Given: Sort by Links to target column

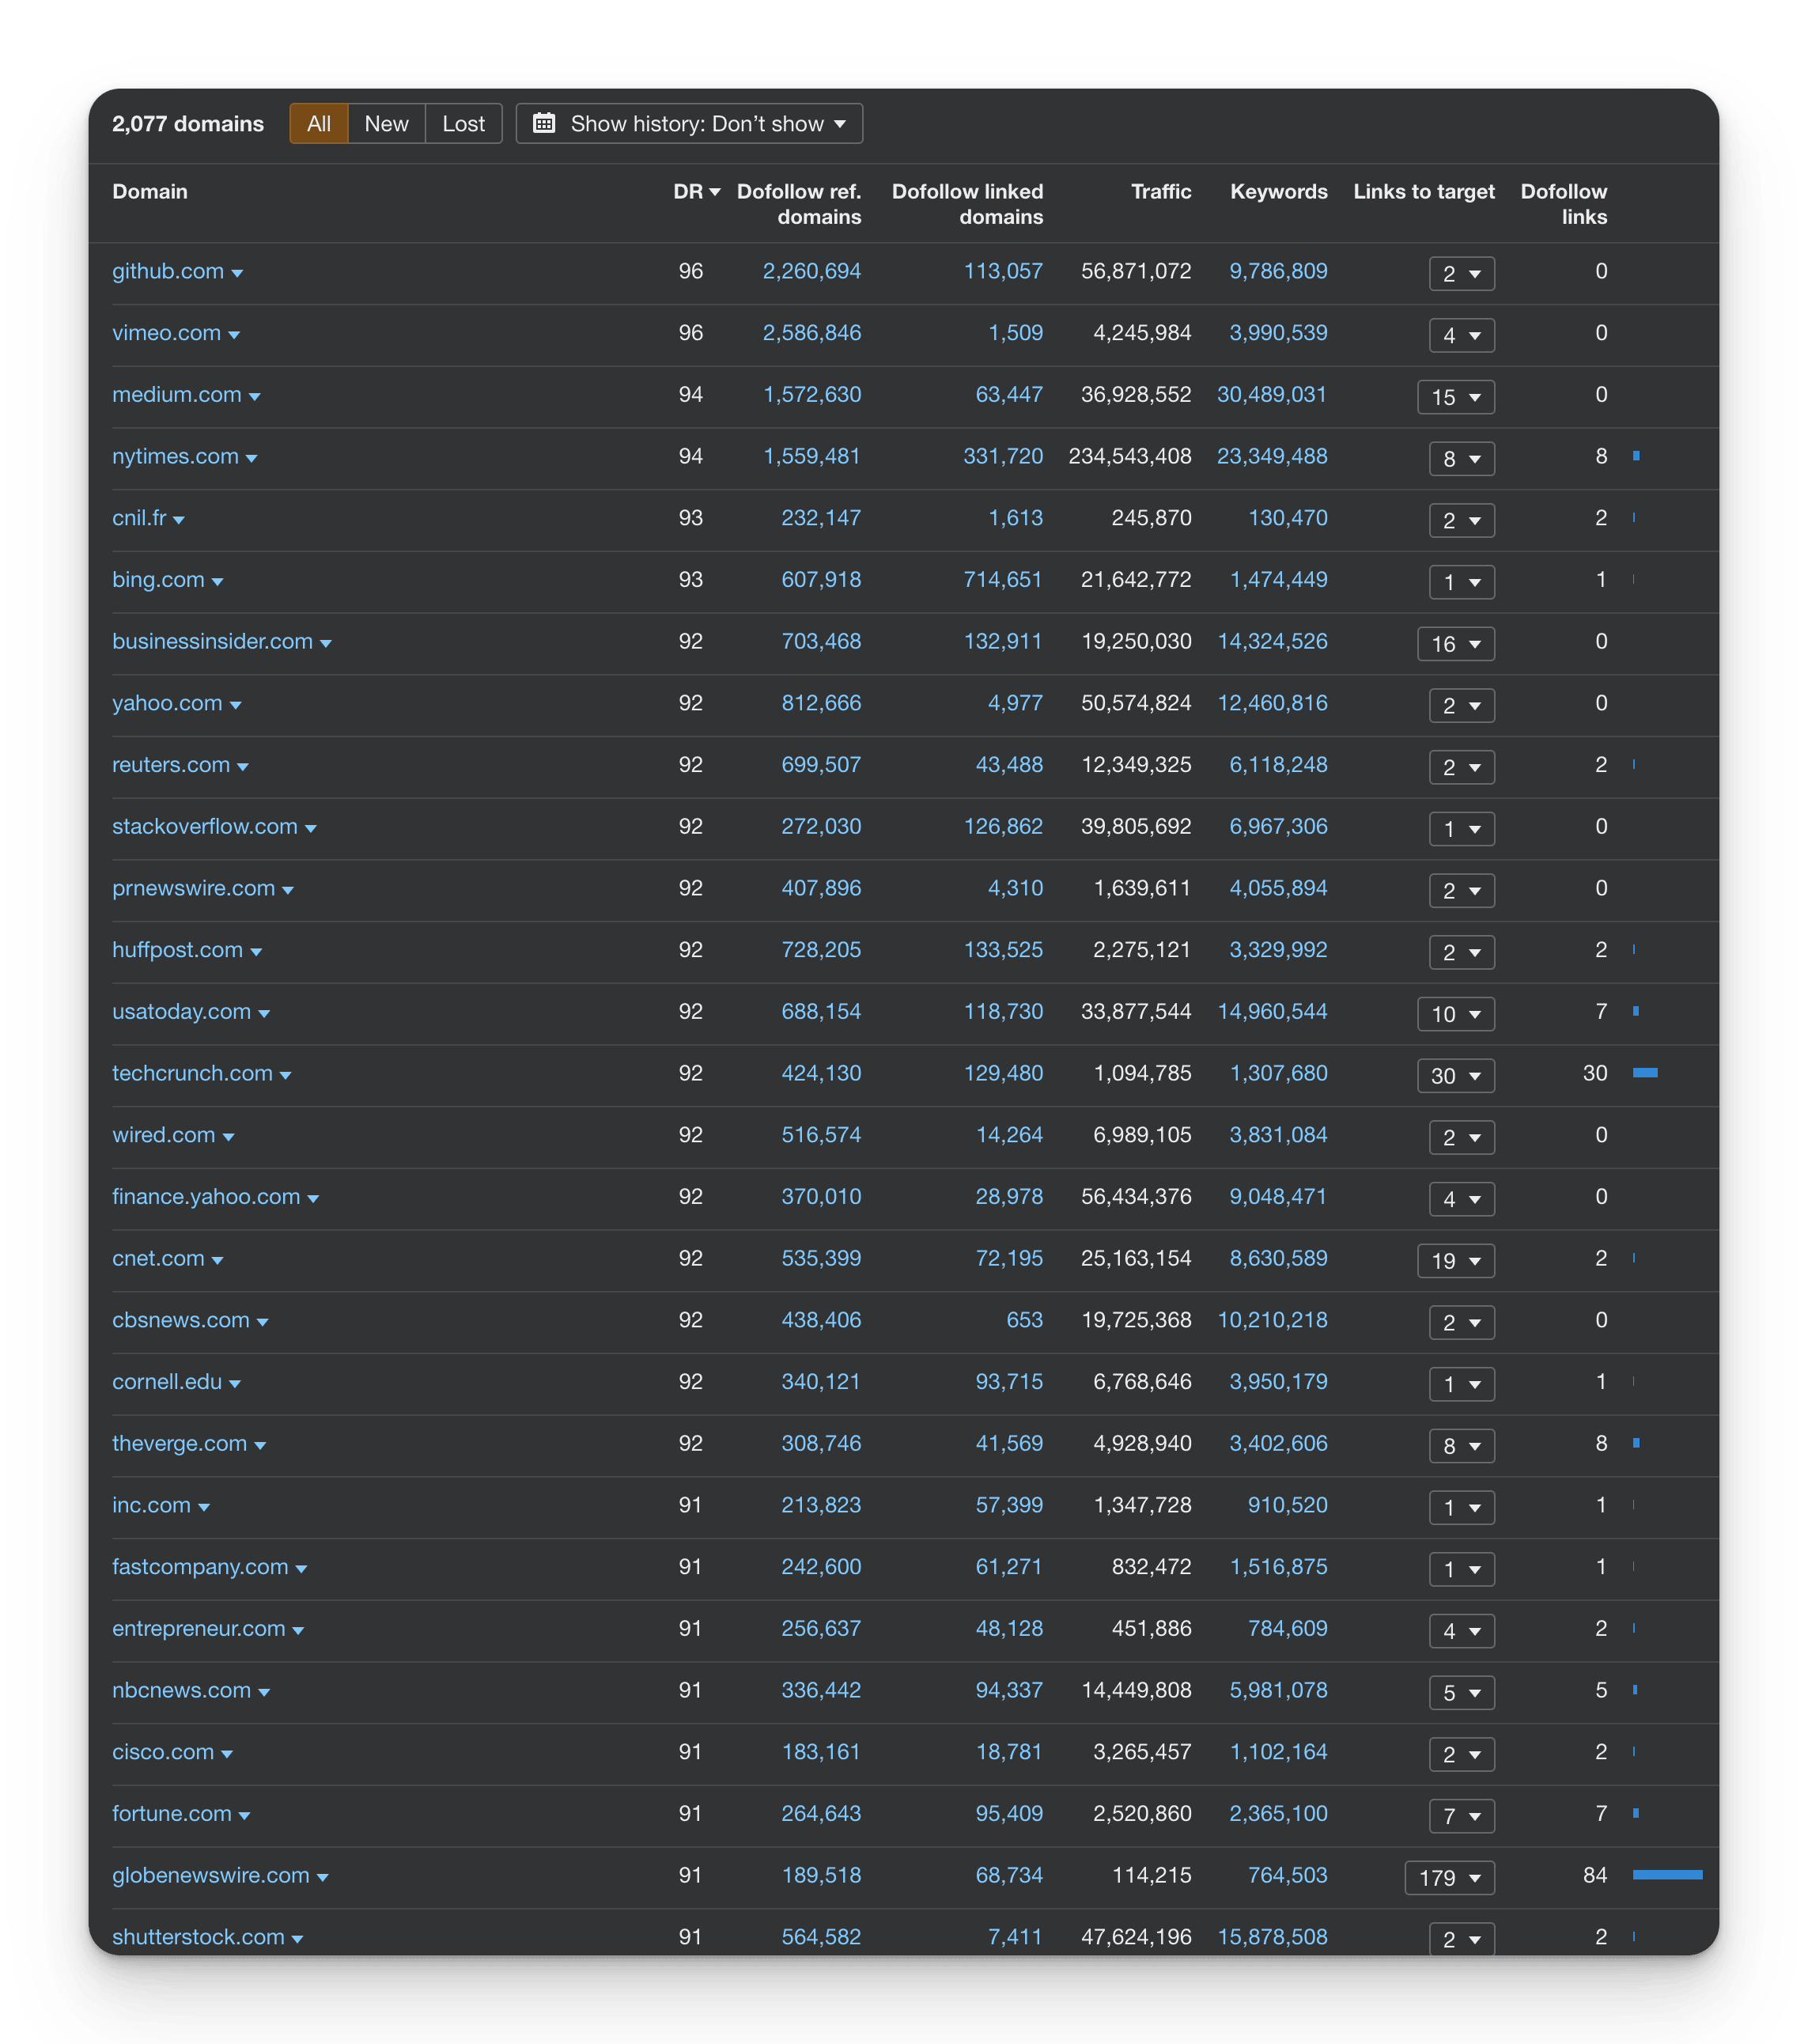Looking at the screenshot, I should coord(1424,191).
